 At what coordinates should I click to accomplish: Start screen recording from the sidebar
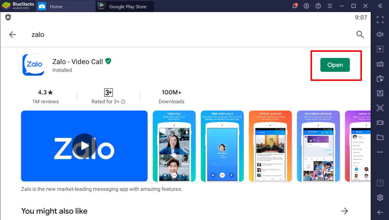click(380, 123)
